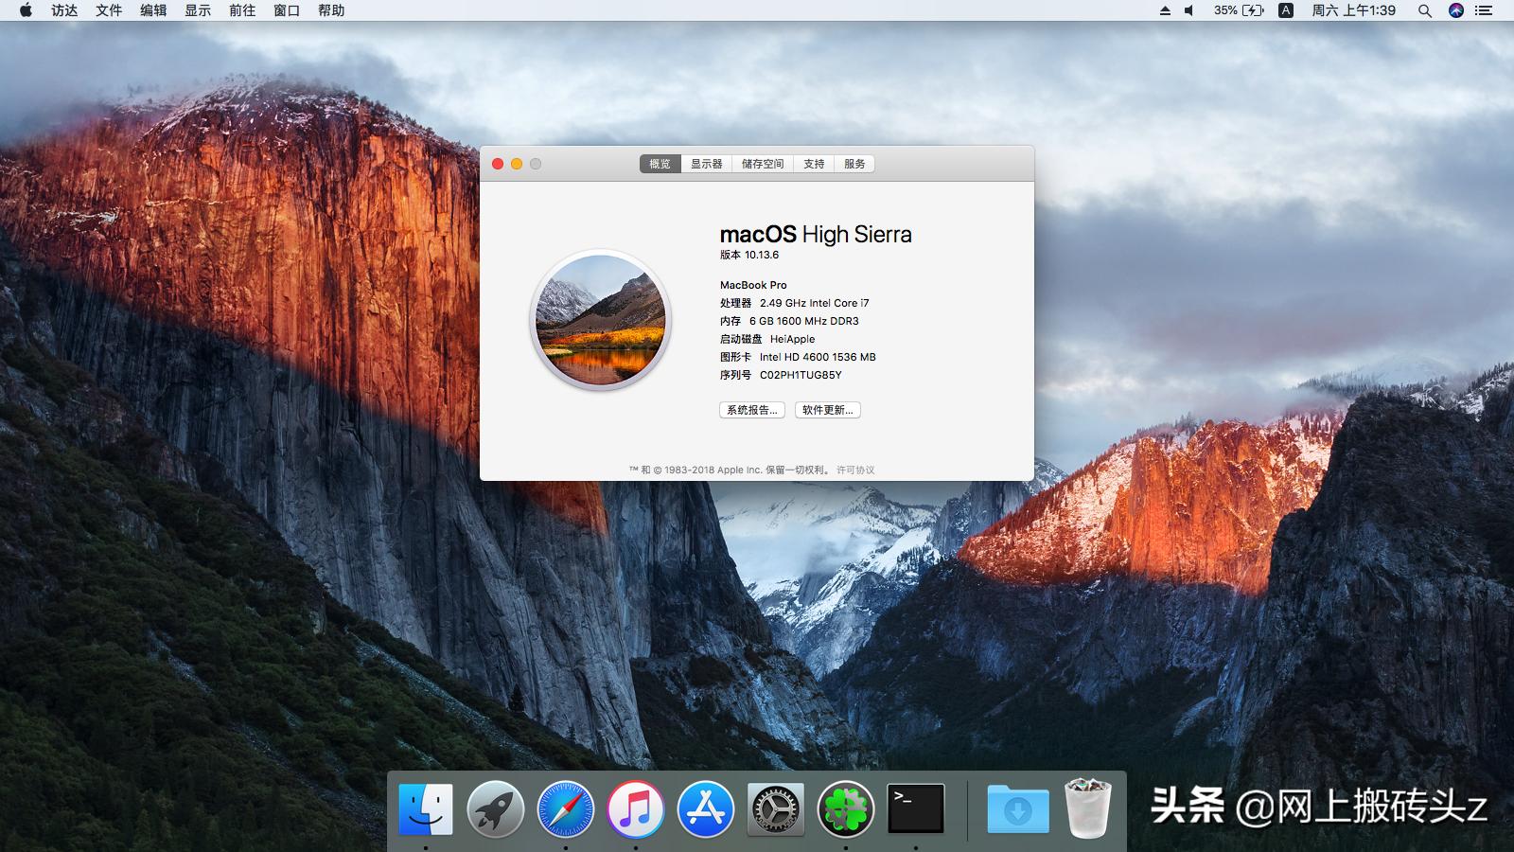Click processor value 2.49 GHz Intel Core i7
The image size is (1514, 852).
814,303
